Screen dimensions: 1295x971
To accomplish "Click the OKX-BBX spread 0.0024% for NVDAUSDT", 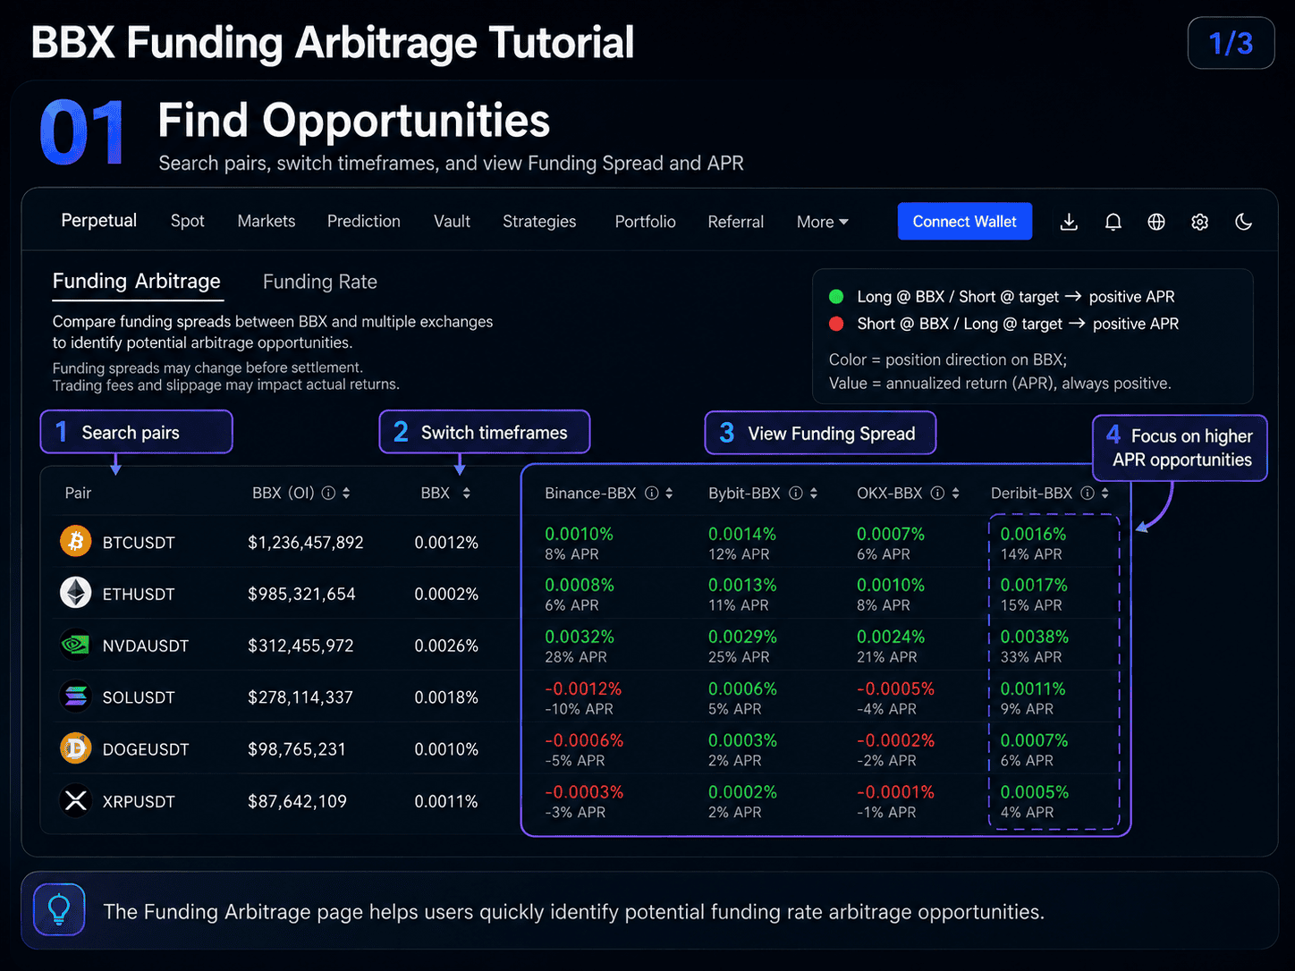I will pyautogui.click(x=891, y=637).
